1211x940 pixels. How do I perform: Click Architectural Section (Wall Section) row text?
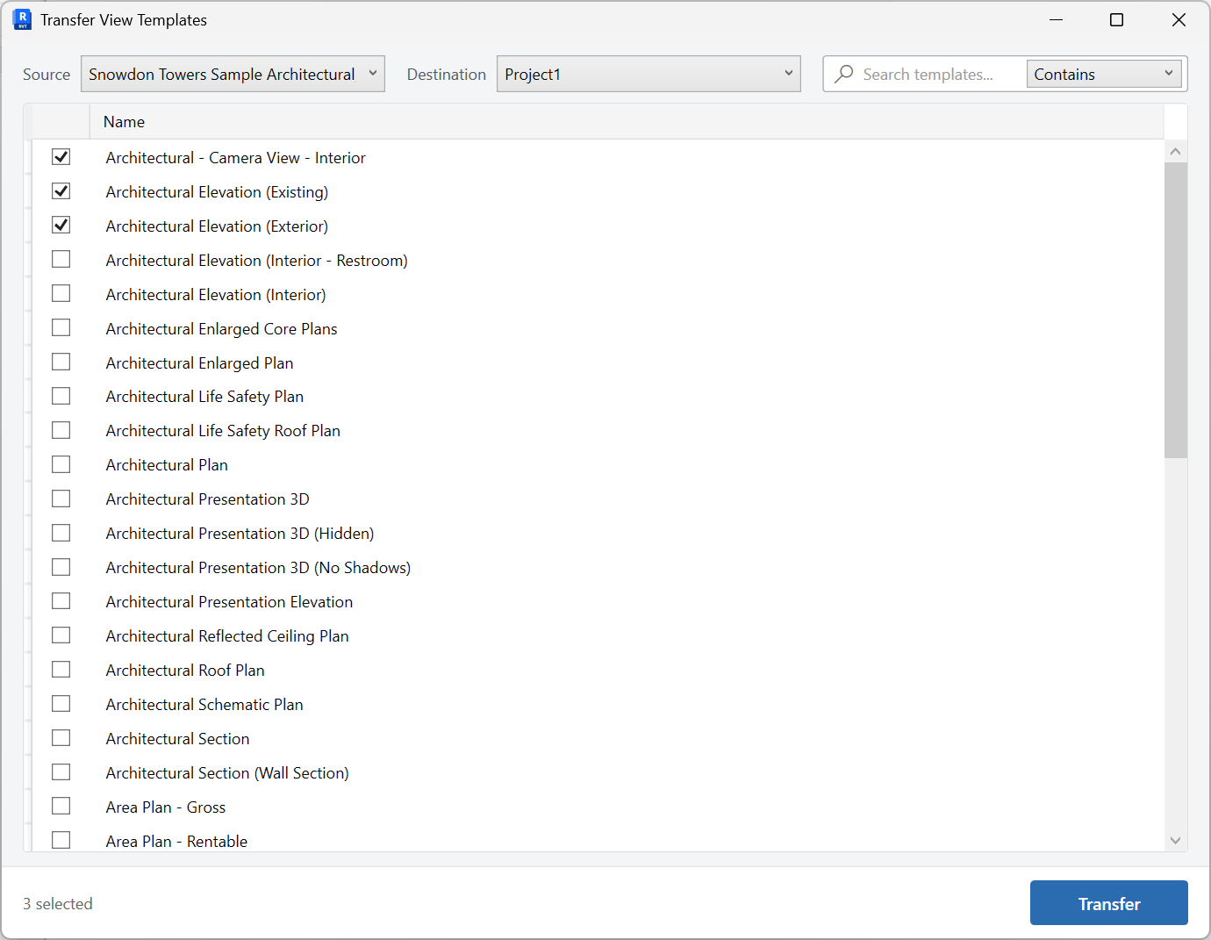pyautogui.click(x=227, y=773)
